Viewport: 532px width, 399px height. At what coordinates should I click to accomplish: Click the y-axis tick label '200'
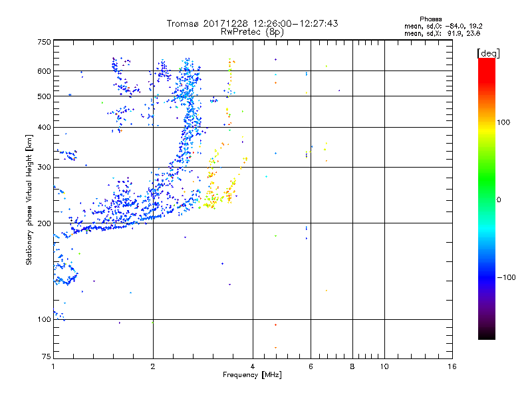(44, 223)
